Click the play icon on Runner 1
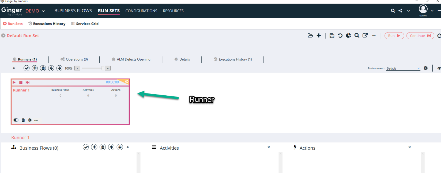This screenshot has height=173, width=441. click(x=14, y=82)
